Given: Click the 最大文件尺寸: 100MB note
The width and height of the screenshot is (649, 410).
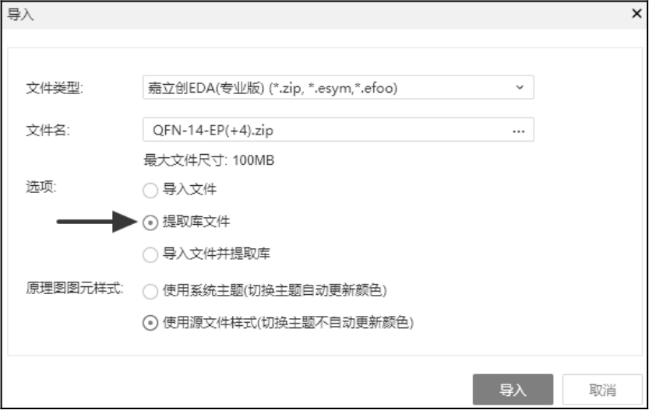Looking at the screenshot, I should pyautogui.click(x=208, y=161).
